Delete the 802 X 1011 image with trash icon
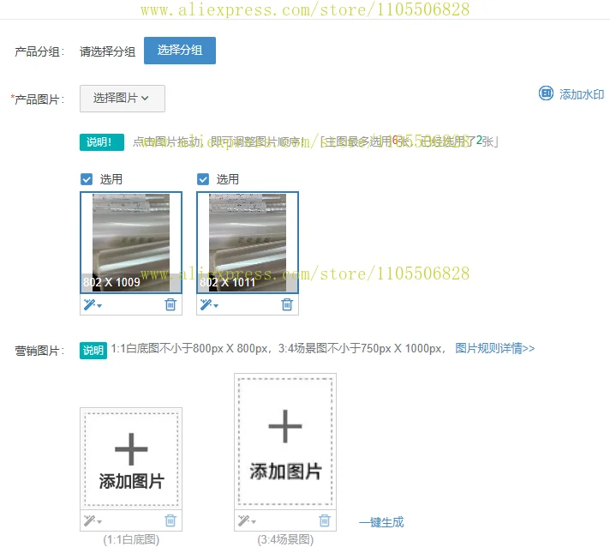 [287, 304]
